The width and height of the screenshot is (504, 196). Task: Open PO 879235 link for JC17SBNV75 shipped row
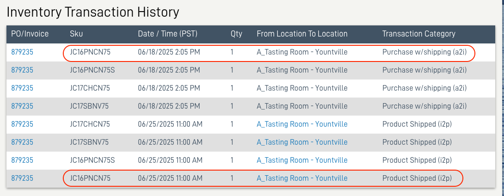tap(22, 142)
